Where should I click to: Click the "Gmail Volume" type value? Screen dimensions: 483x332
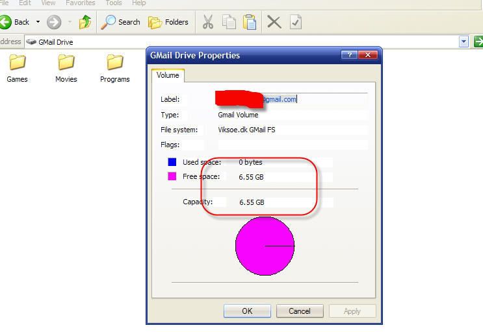pos(238,115)
